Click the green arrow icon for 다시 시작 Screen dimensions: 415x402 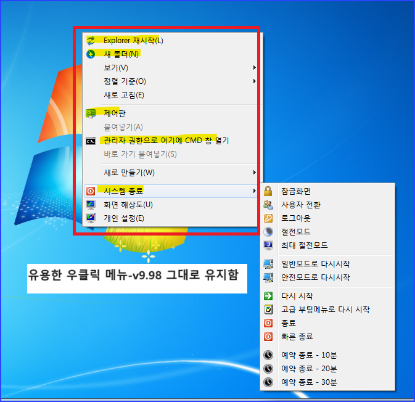coord(268,296)
